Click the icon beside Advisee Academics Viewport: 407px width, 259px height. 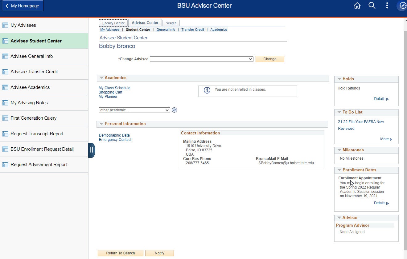pos(5,87)
